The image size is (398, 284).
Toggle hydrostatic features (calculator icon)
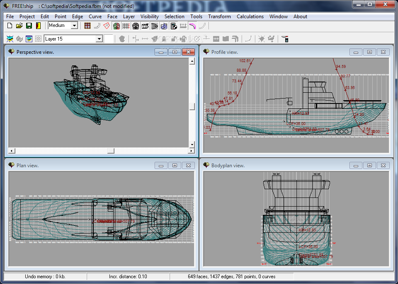pyautogui.click(x=174, y=26)
